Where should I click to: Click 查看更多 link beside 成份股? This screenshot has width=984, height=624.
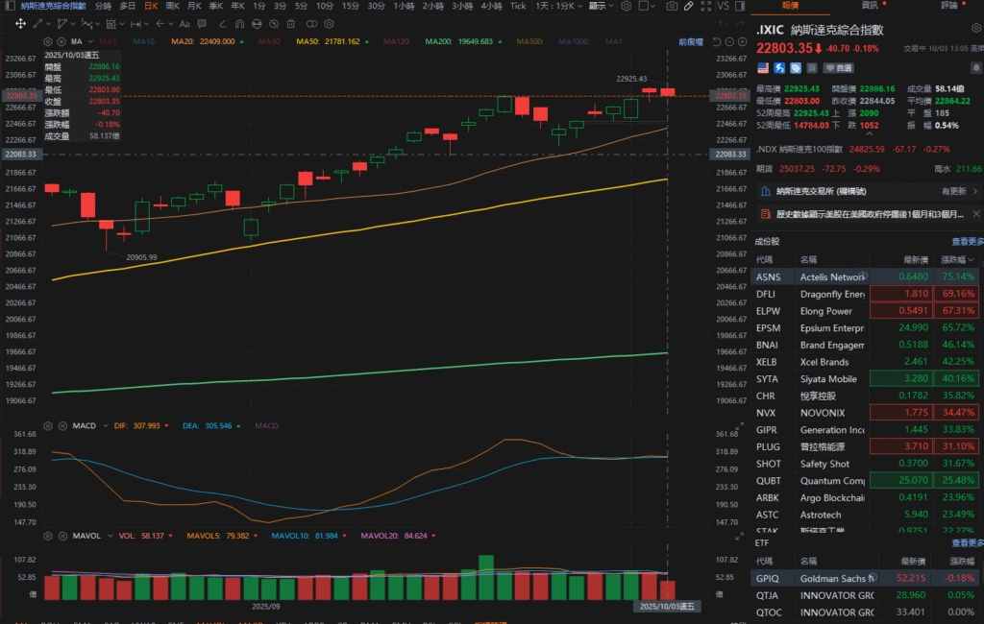(966, 242)
